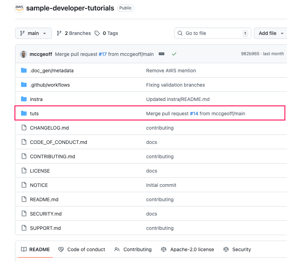Open the instra folder
The width and height of the screenshot is (287, 262).
pos(36,99)
